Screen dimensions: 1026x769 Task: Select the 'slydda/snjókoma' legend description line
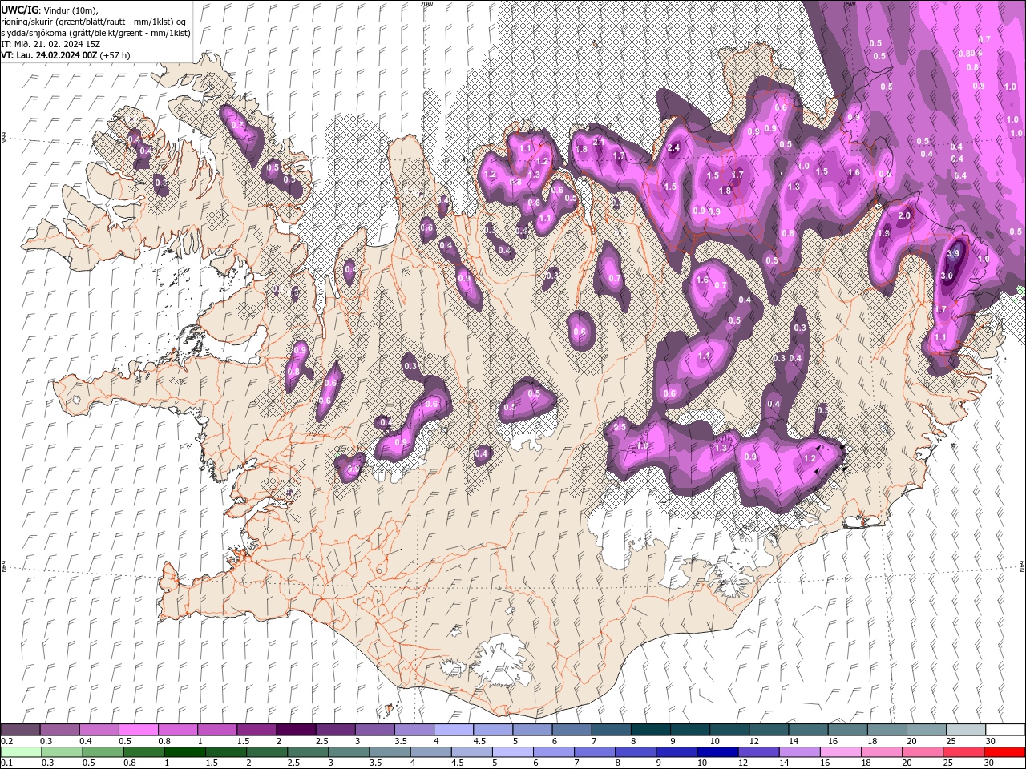click(x=95, y=33)
